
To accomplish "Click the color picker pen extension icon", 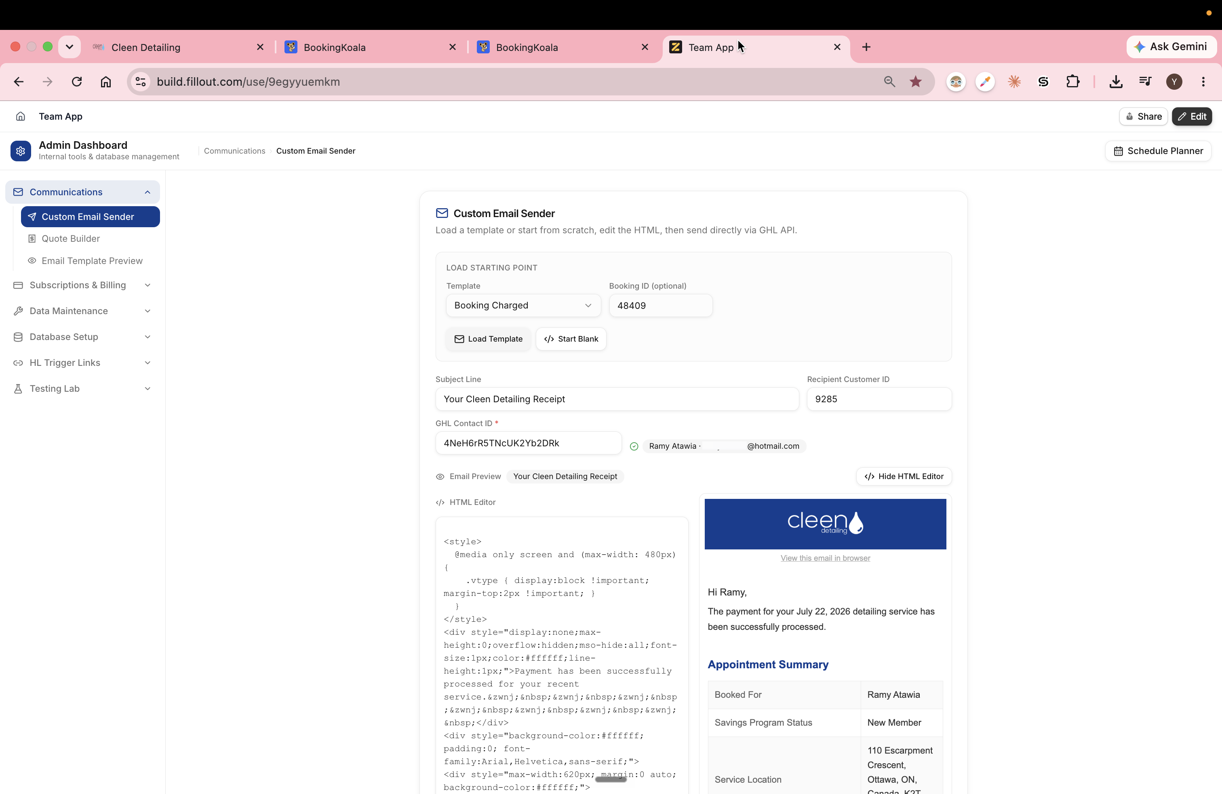I will (985, 82).
